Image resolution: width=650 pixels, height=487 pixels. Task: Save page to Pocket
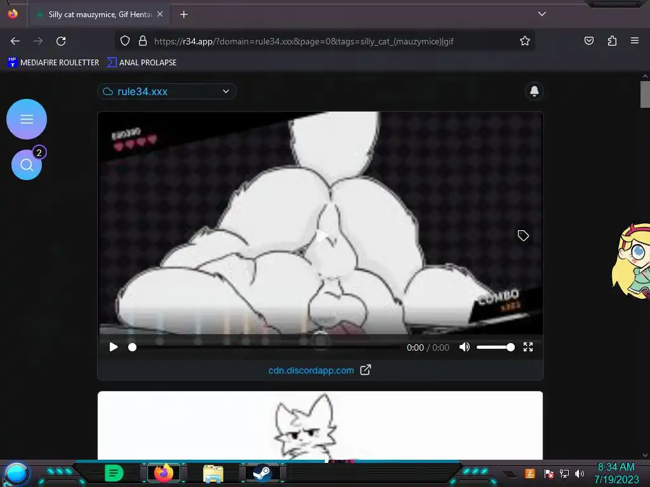point(589,41)
